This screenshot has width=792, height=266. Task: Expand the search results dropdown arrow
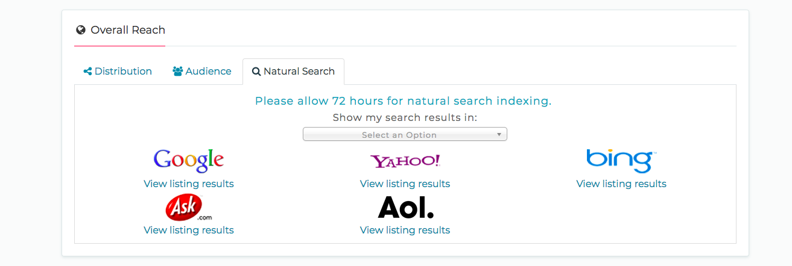coord(499,134)
